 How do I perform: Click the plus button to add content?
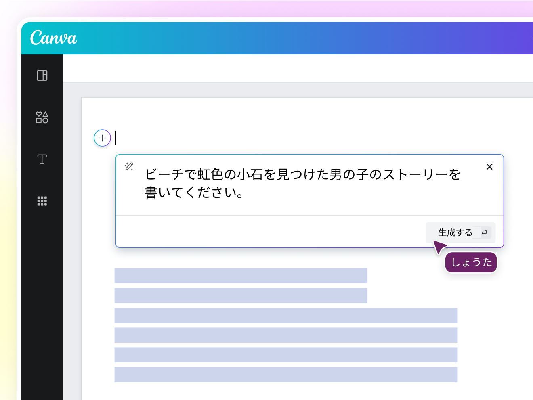(x=102, y=138)
